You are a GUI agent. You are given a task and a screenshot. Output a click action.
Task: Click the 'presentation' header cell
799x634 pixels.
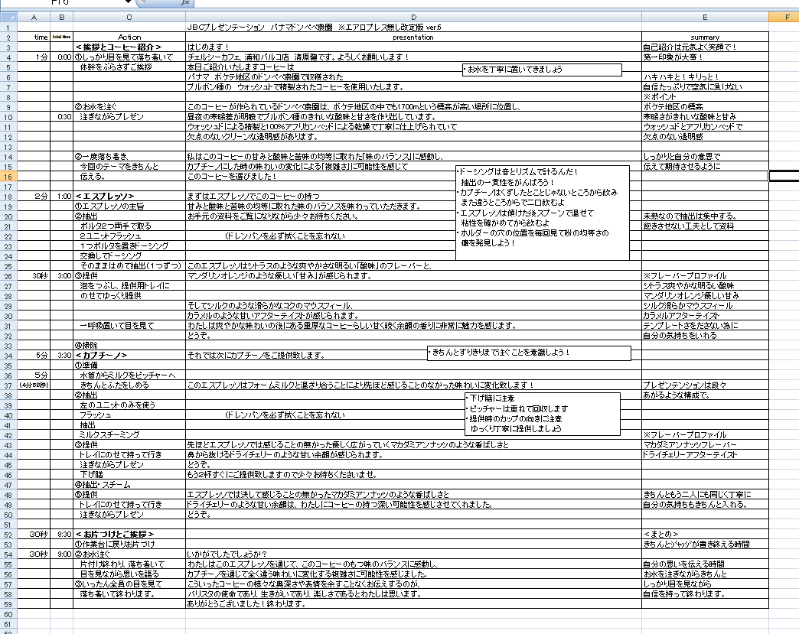(x=413, y=37)
